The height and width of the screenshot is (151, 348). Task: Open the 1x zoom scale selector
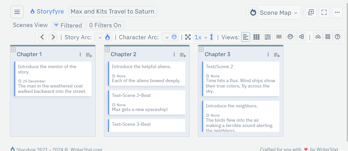201,37
